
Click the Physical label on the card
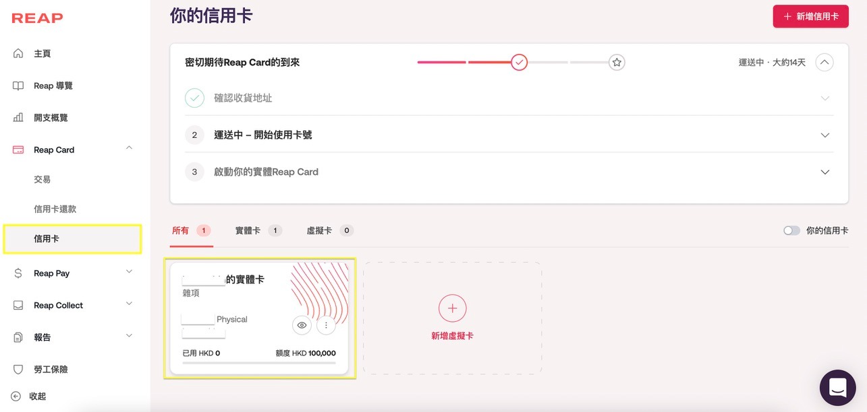coord(232,319)
